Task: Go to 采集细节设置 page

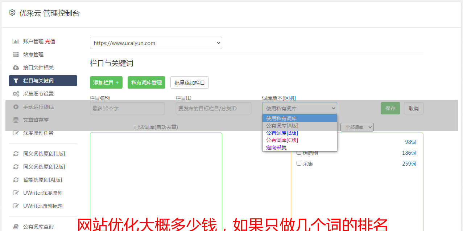Action: point(38,94)
